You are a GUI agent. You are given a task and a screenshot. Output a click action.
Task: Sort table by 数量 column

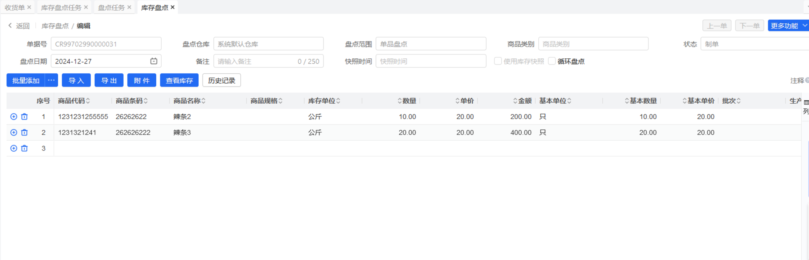click(400, 101)
